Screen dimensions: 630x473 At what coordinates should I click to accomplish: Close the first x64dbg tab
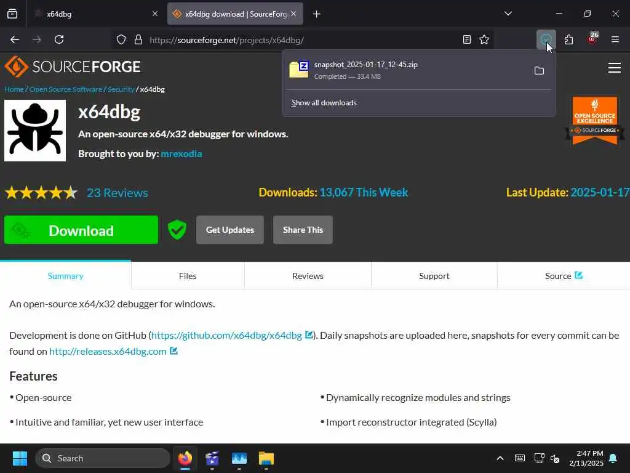coord(155,14)
